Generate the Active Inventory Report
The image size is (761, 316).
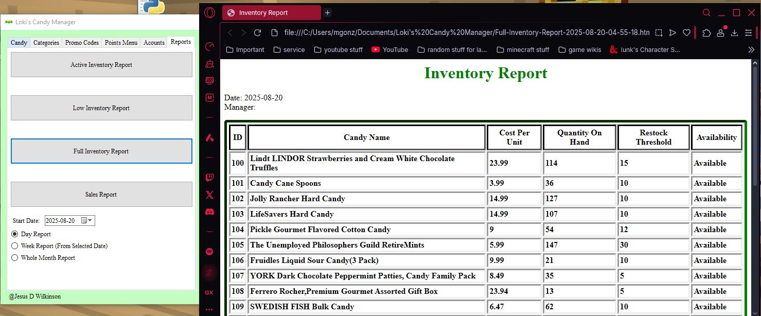tap(101, 65)
